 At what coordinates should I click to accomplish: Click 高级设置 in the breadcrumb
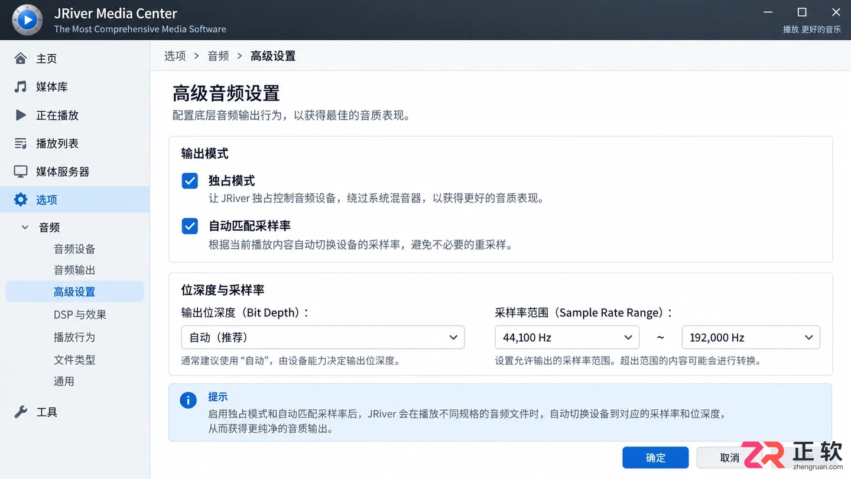pyautogui.click(x=273, y=56)
